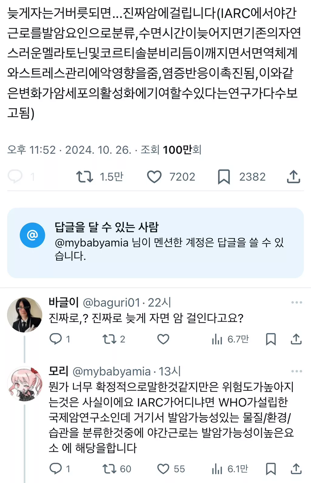Bookmark 바글이's comment

click(x=271, y=339)
